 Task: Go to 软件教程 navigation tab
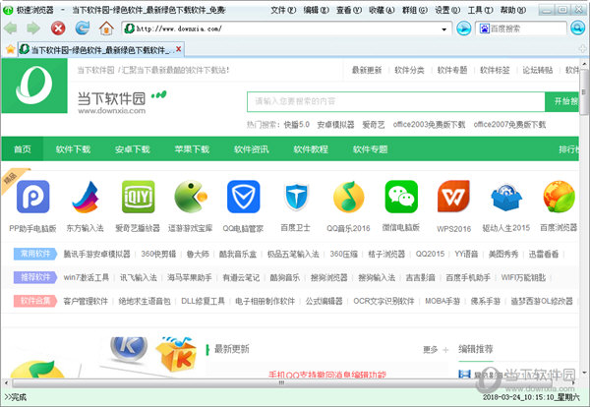point(311,149)
